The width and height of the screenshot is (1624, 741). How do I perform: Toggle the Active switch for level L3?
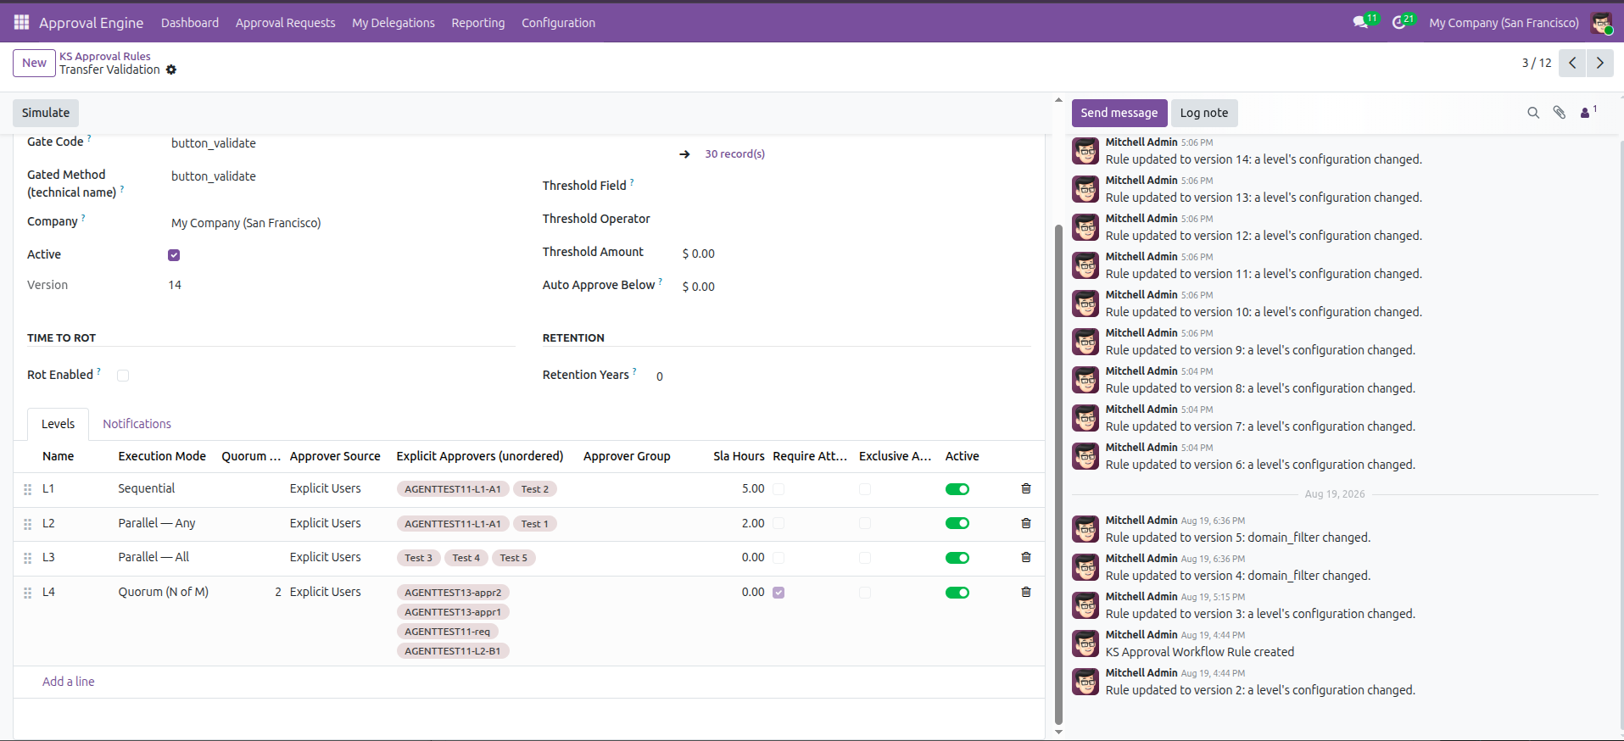tap(957, 558)
